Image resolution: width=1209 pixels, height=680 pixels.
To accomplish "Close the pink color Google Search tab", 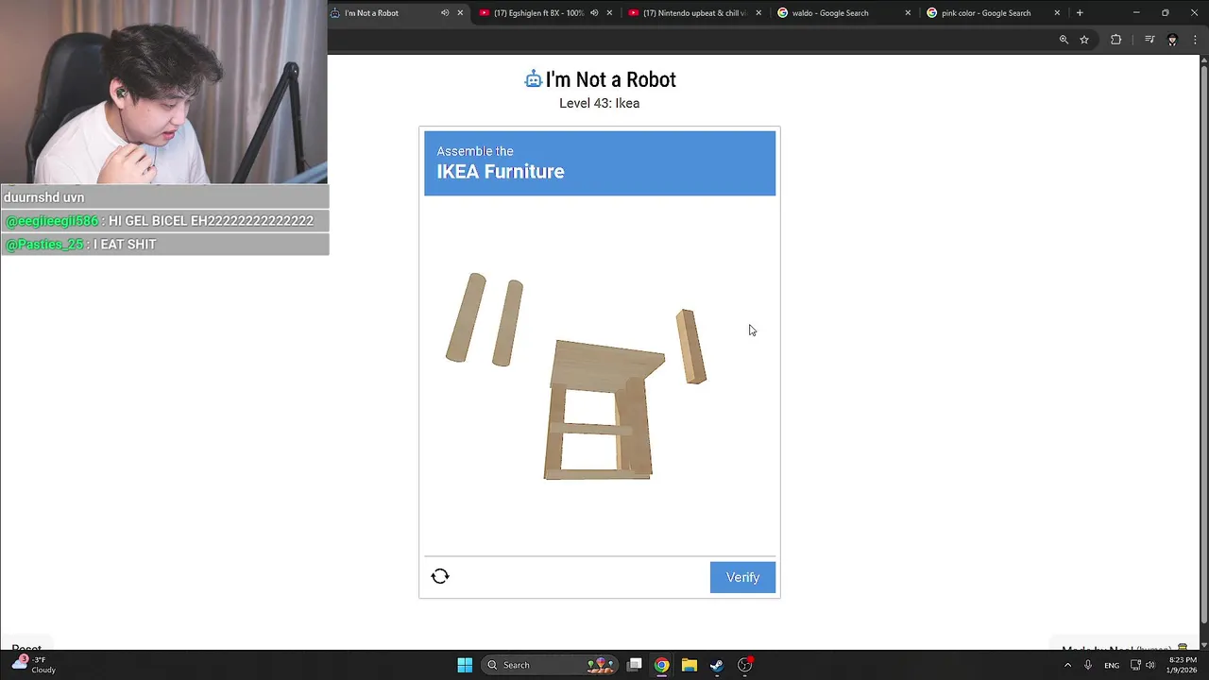I will pos(1057,13).
